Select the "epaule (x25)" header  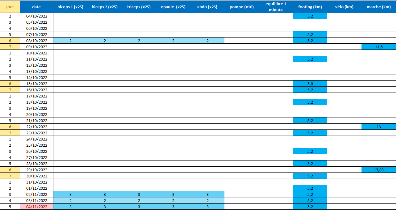tap(173, 7)
